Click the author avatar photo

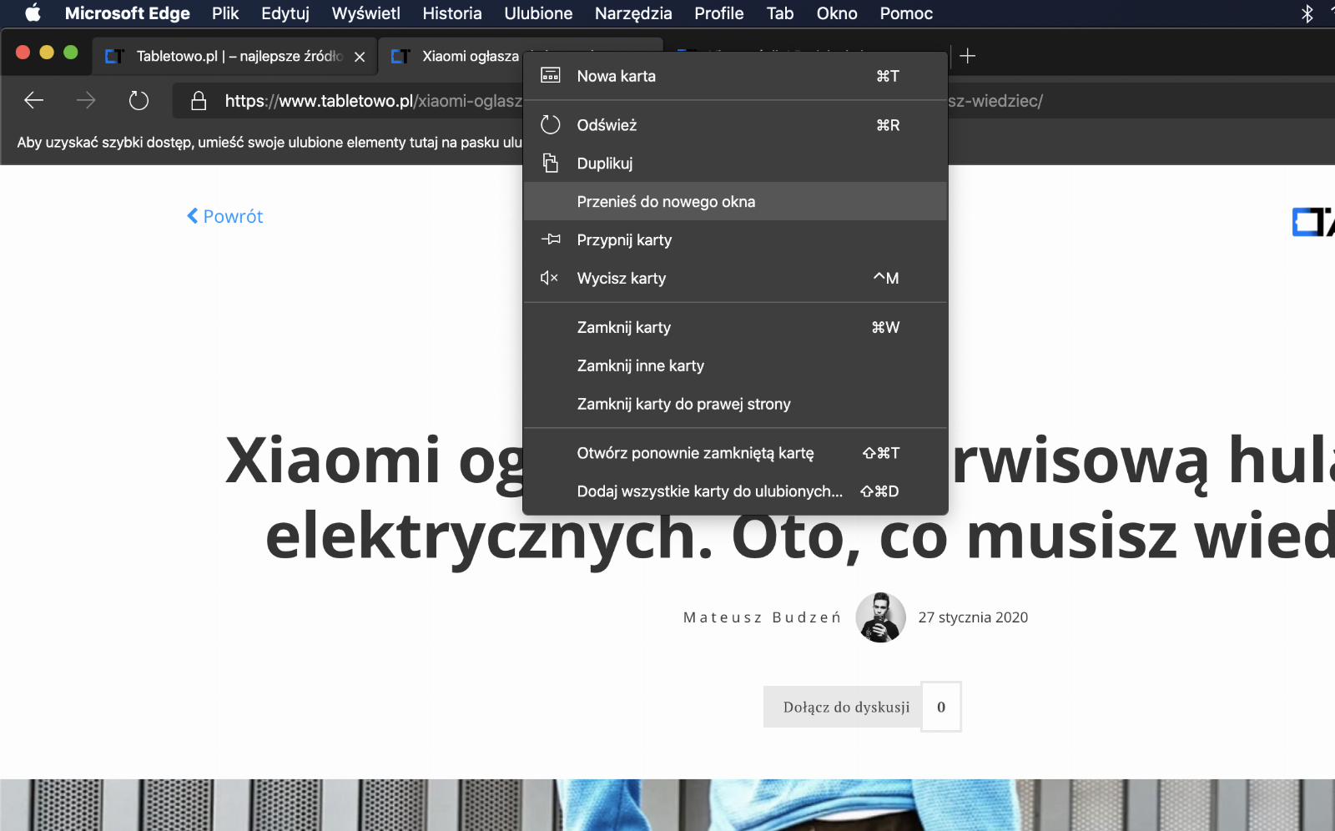click(880, 617)
